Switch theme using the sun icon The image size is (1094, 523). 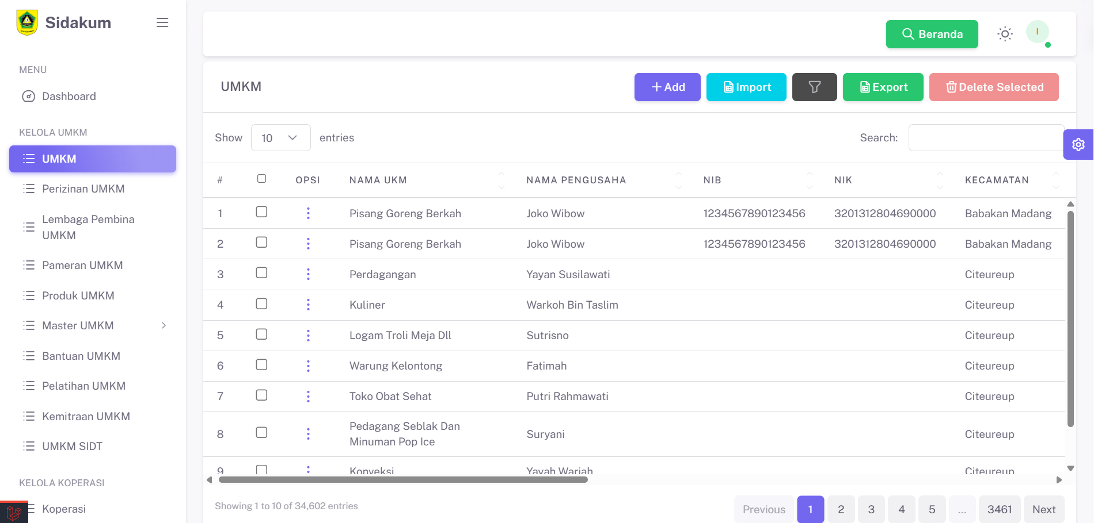(1005, 34)
